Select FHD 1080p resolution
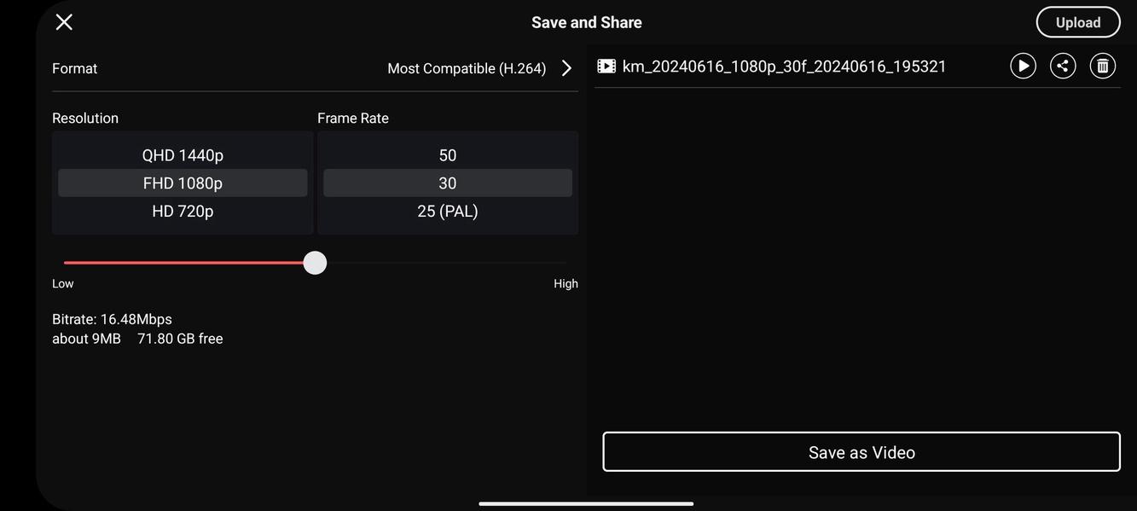1137x511 pixels. [183, 181]
